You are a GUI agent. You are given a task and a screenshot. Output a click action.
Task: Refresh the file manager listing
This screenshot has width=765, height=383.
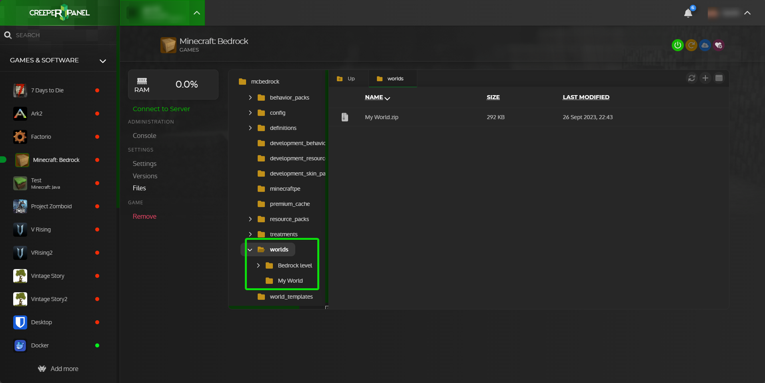pyautogui.click(x=692, y=78)
